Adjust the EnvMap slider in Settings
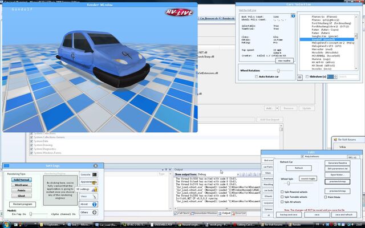365x228 pixels. click(30, 214)
